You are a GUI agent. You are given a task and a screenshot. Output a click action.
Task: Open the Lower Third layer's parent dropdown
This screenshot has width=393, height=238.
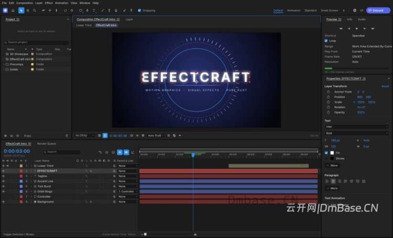pos(127,166)
